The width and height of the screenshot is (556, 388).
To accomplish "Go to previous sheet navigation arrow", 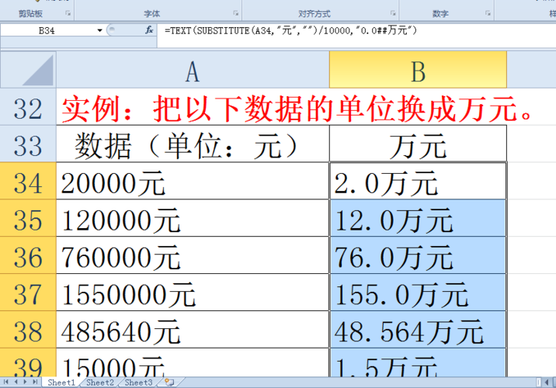I will pyautogui.click(x=16, y=382).
